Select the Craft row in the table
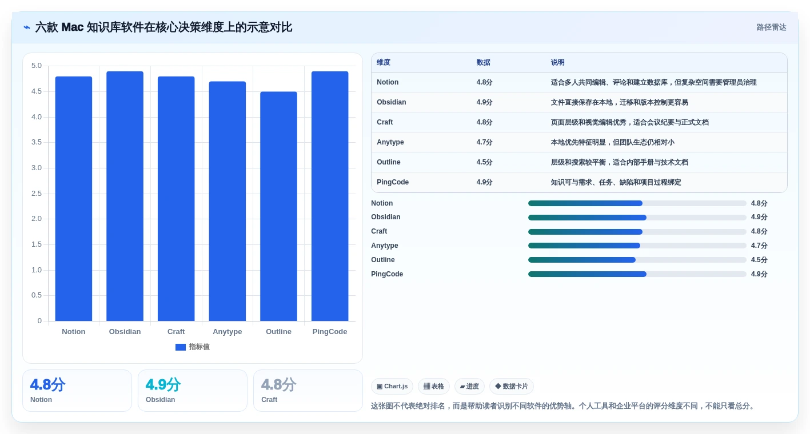The height and width of the screenshot is (434, 810). [579, 122]
